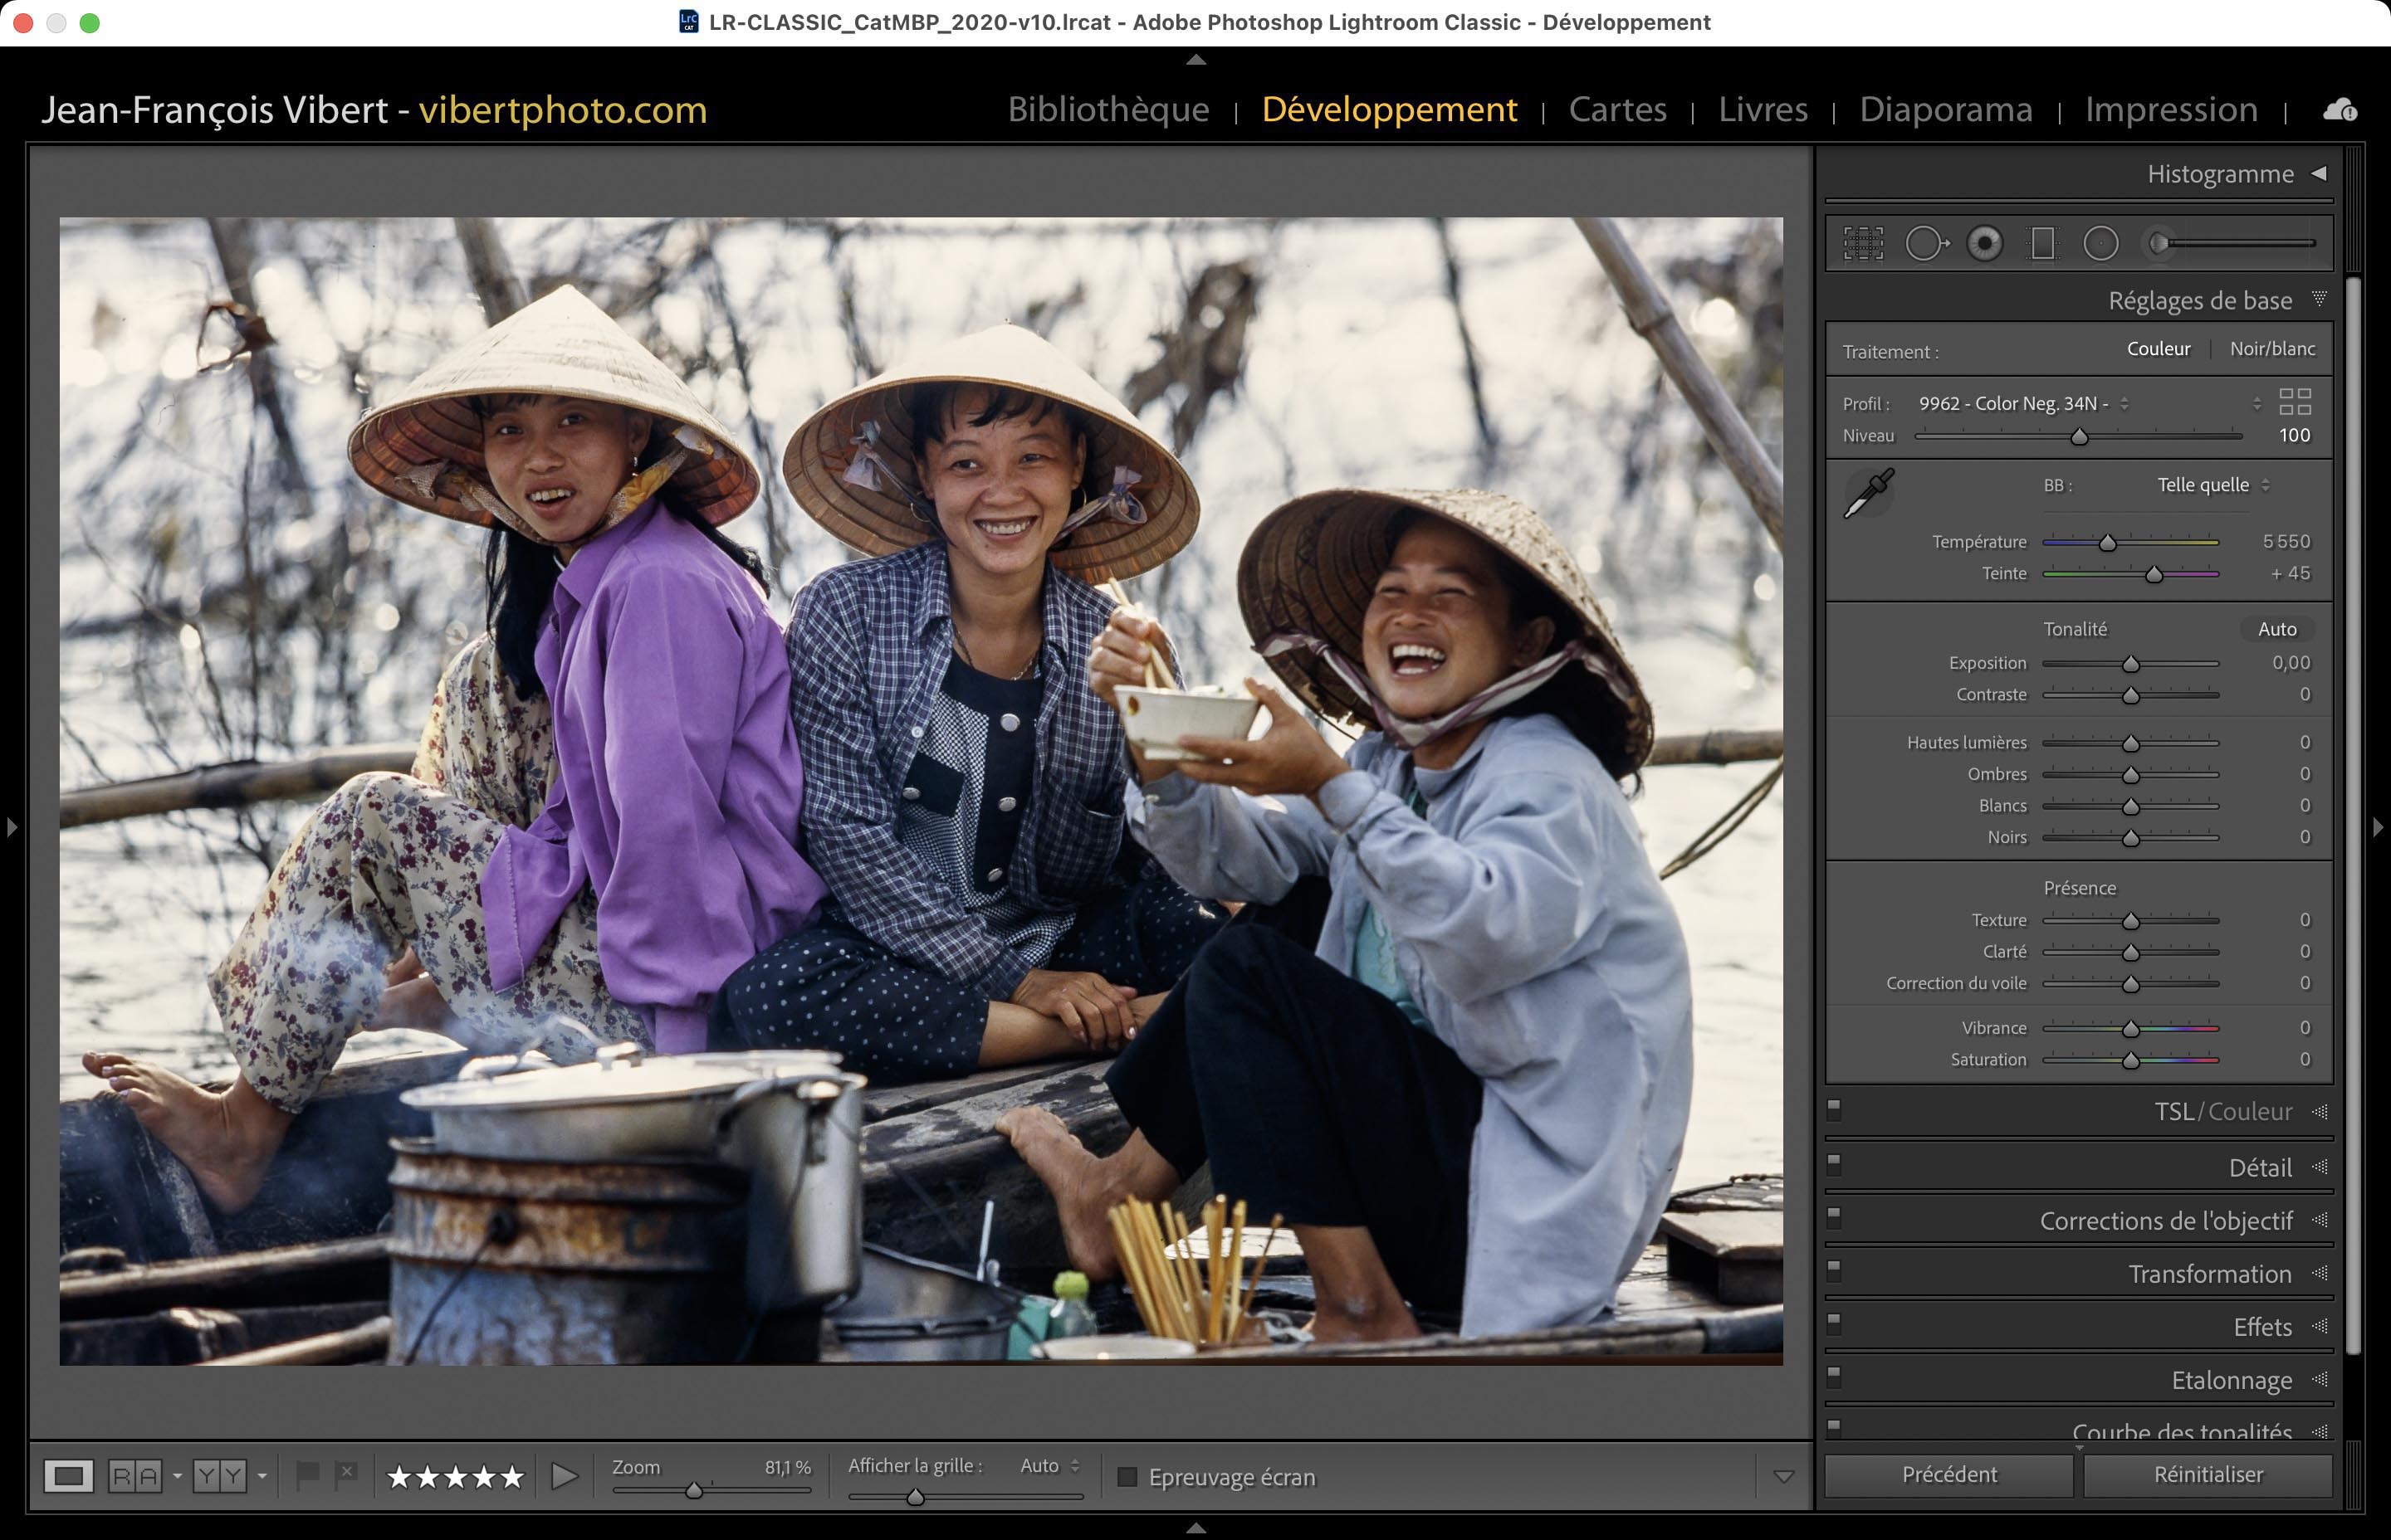Open the Impression module
The image size is (2391, 1540).
tap(2171, 109)
